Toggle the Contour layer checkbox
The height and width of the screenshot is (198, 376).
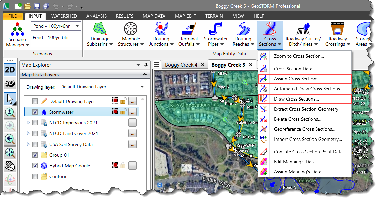[35, 176]
